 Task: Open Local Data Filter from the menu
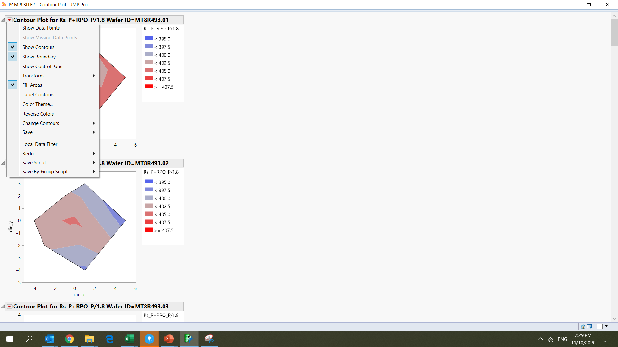pos(40,144)
